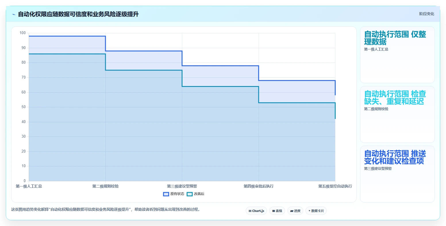Viewport: 446px width, 226px height.
Task: Click the 表格 tag button
Action: [x=277, y=211]
